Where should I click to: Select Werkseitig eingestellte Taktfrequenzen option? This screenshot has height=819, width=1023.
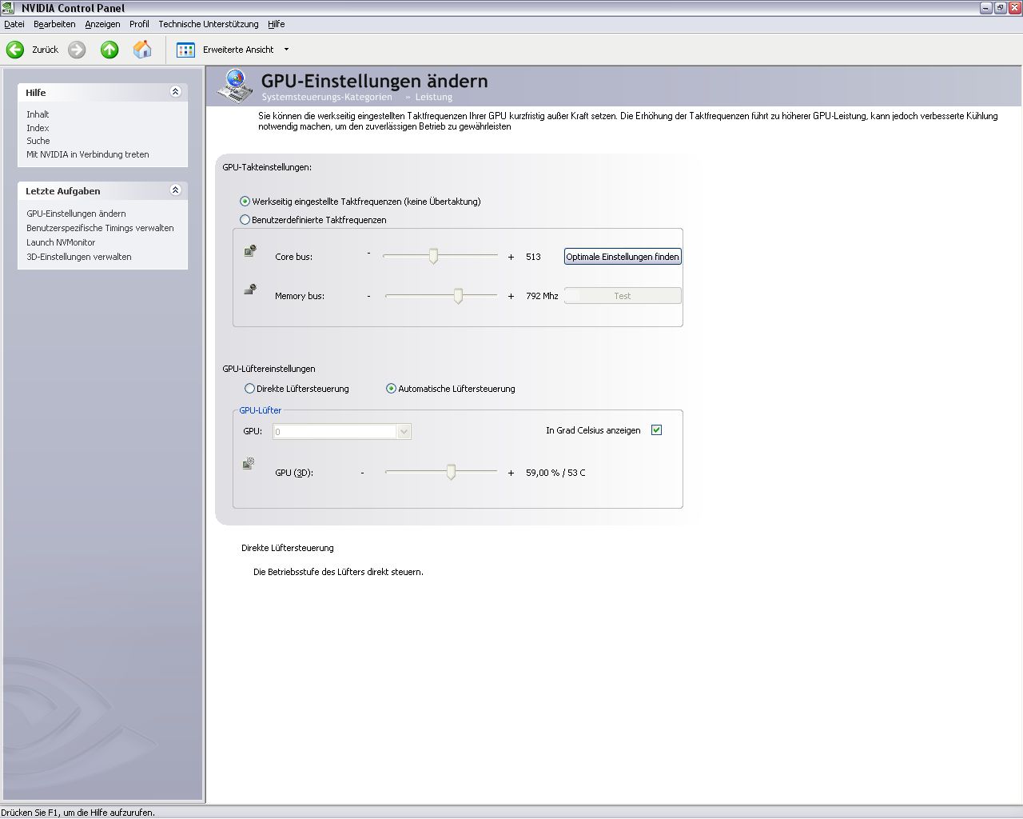coord(245,202)
